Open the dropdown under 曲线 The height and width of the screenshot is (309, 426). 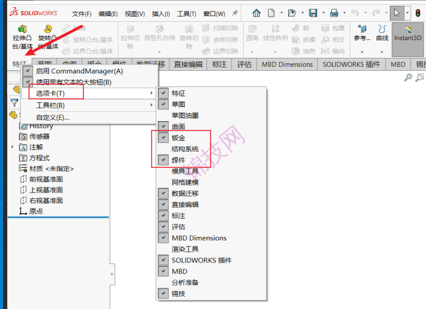point(382,52)
